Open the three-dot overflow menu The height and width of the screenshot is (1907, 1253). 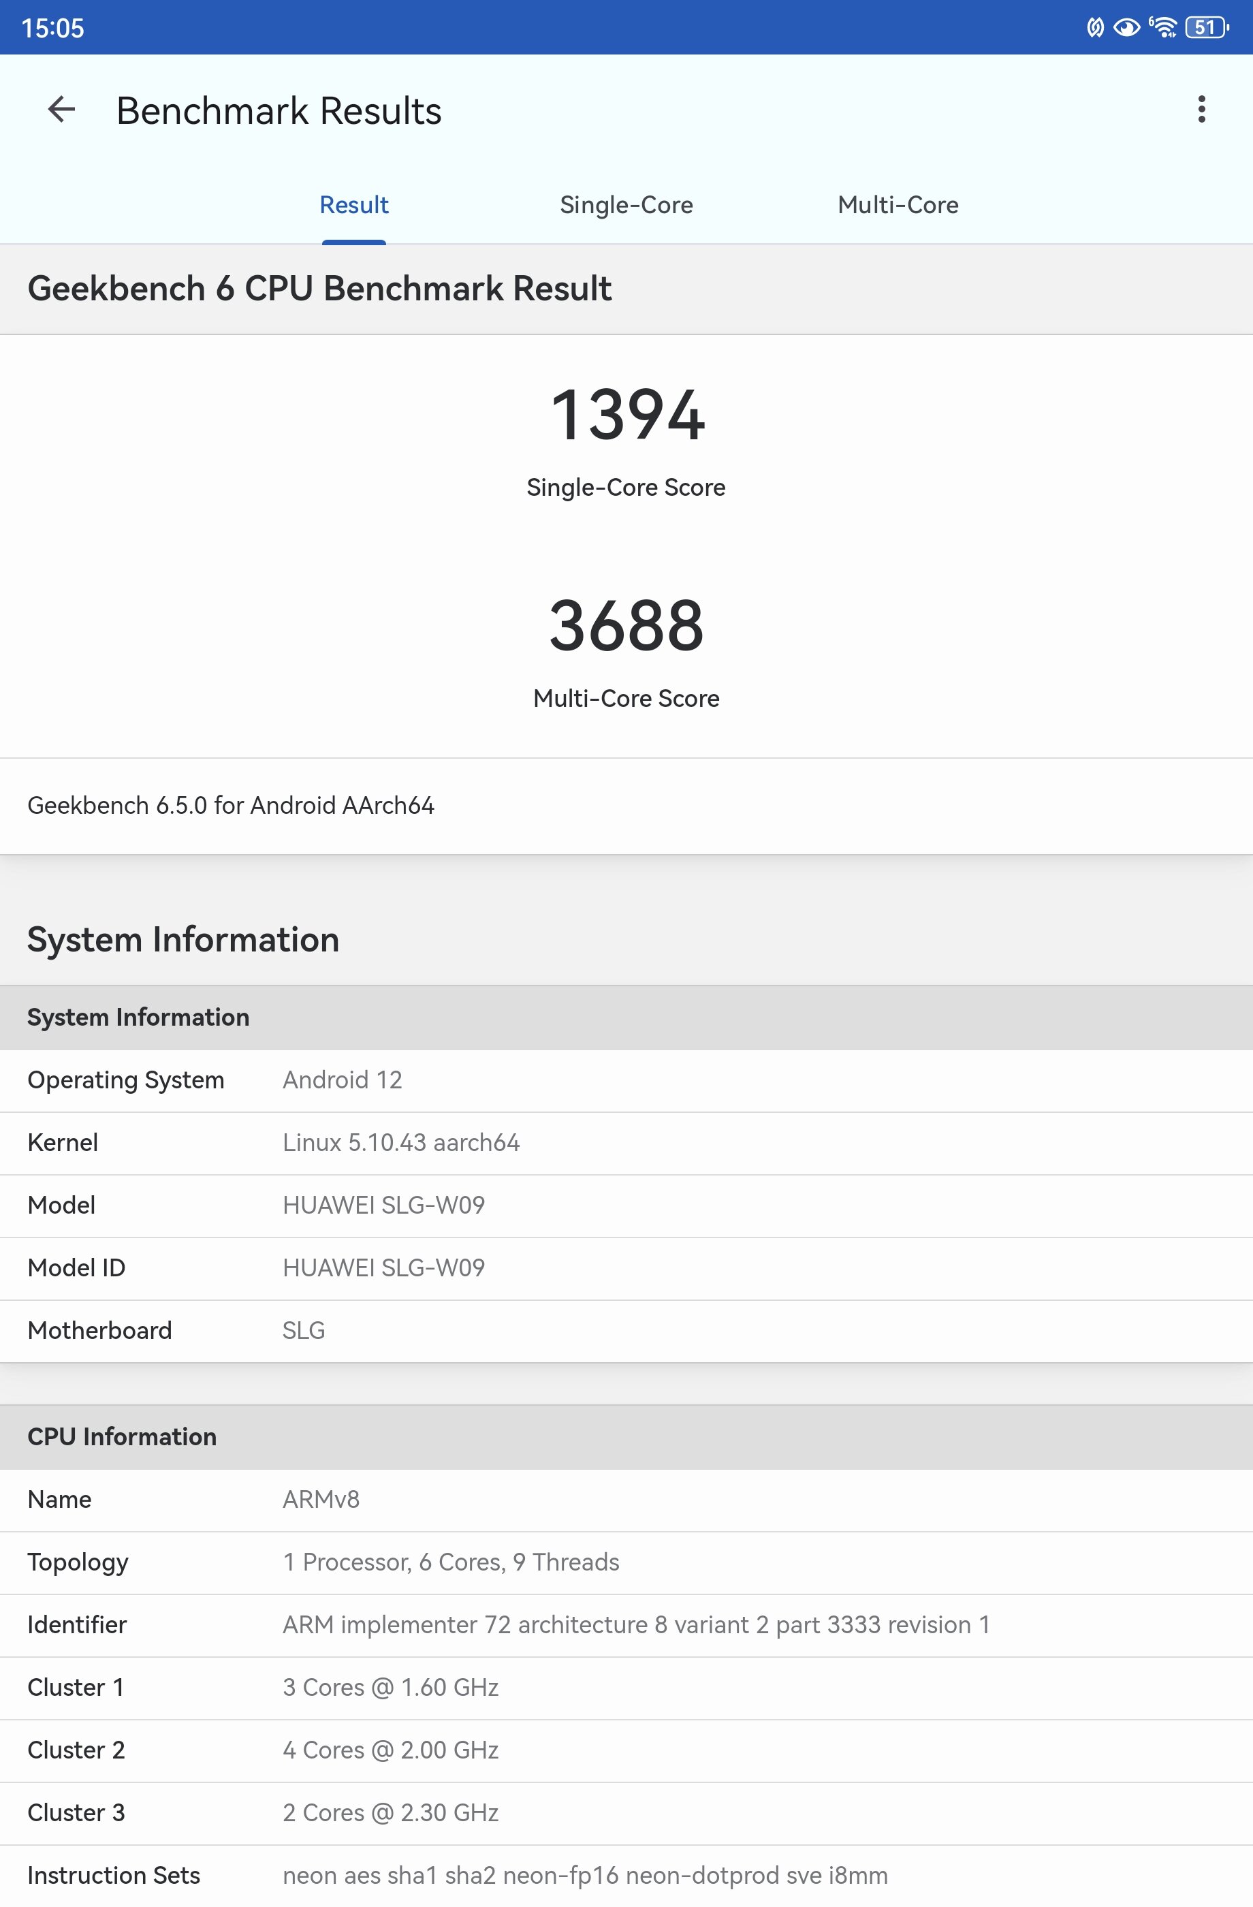pos(1201,110)
